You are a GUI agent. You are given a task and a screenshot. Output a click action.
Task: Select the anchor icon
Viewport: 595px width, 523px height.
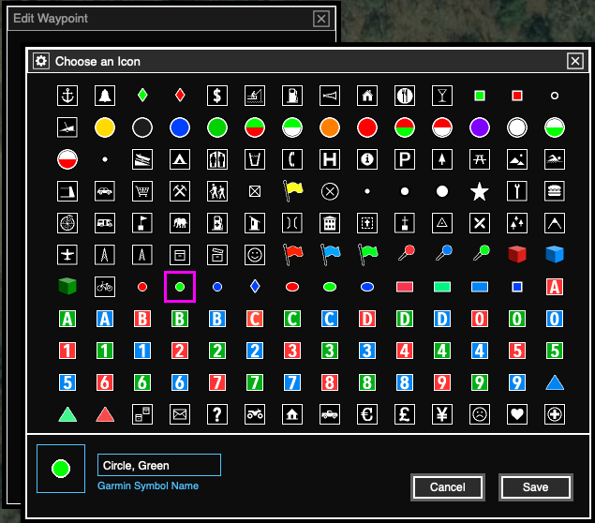pos(67,96)
